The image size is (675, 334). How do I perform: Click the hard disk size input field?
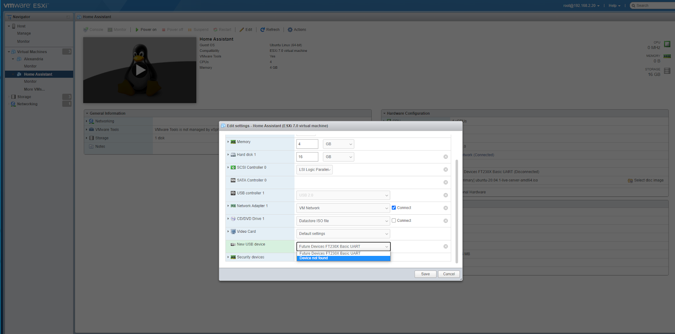[307, 157]
